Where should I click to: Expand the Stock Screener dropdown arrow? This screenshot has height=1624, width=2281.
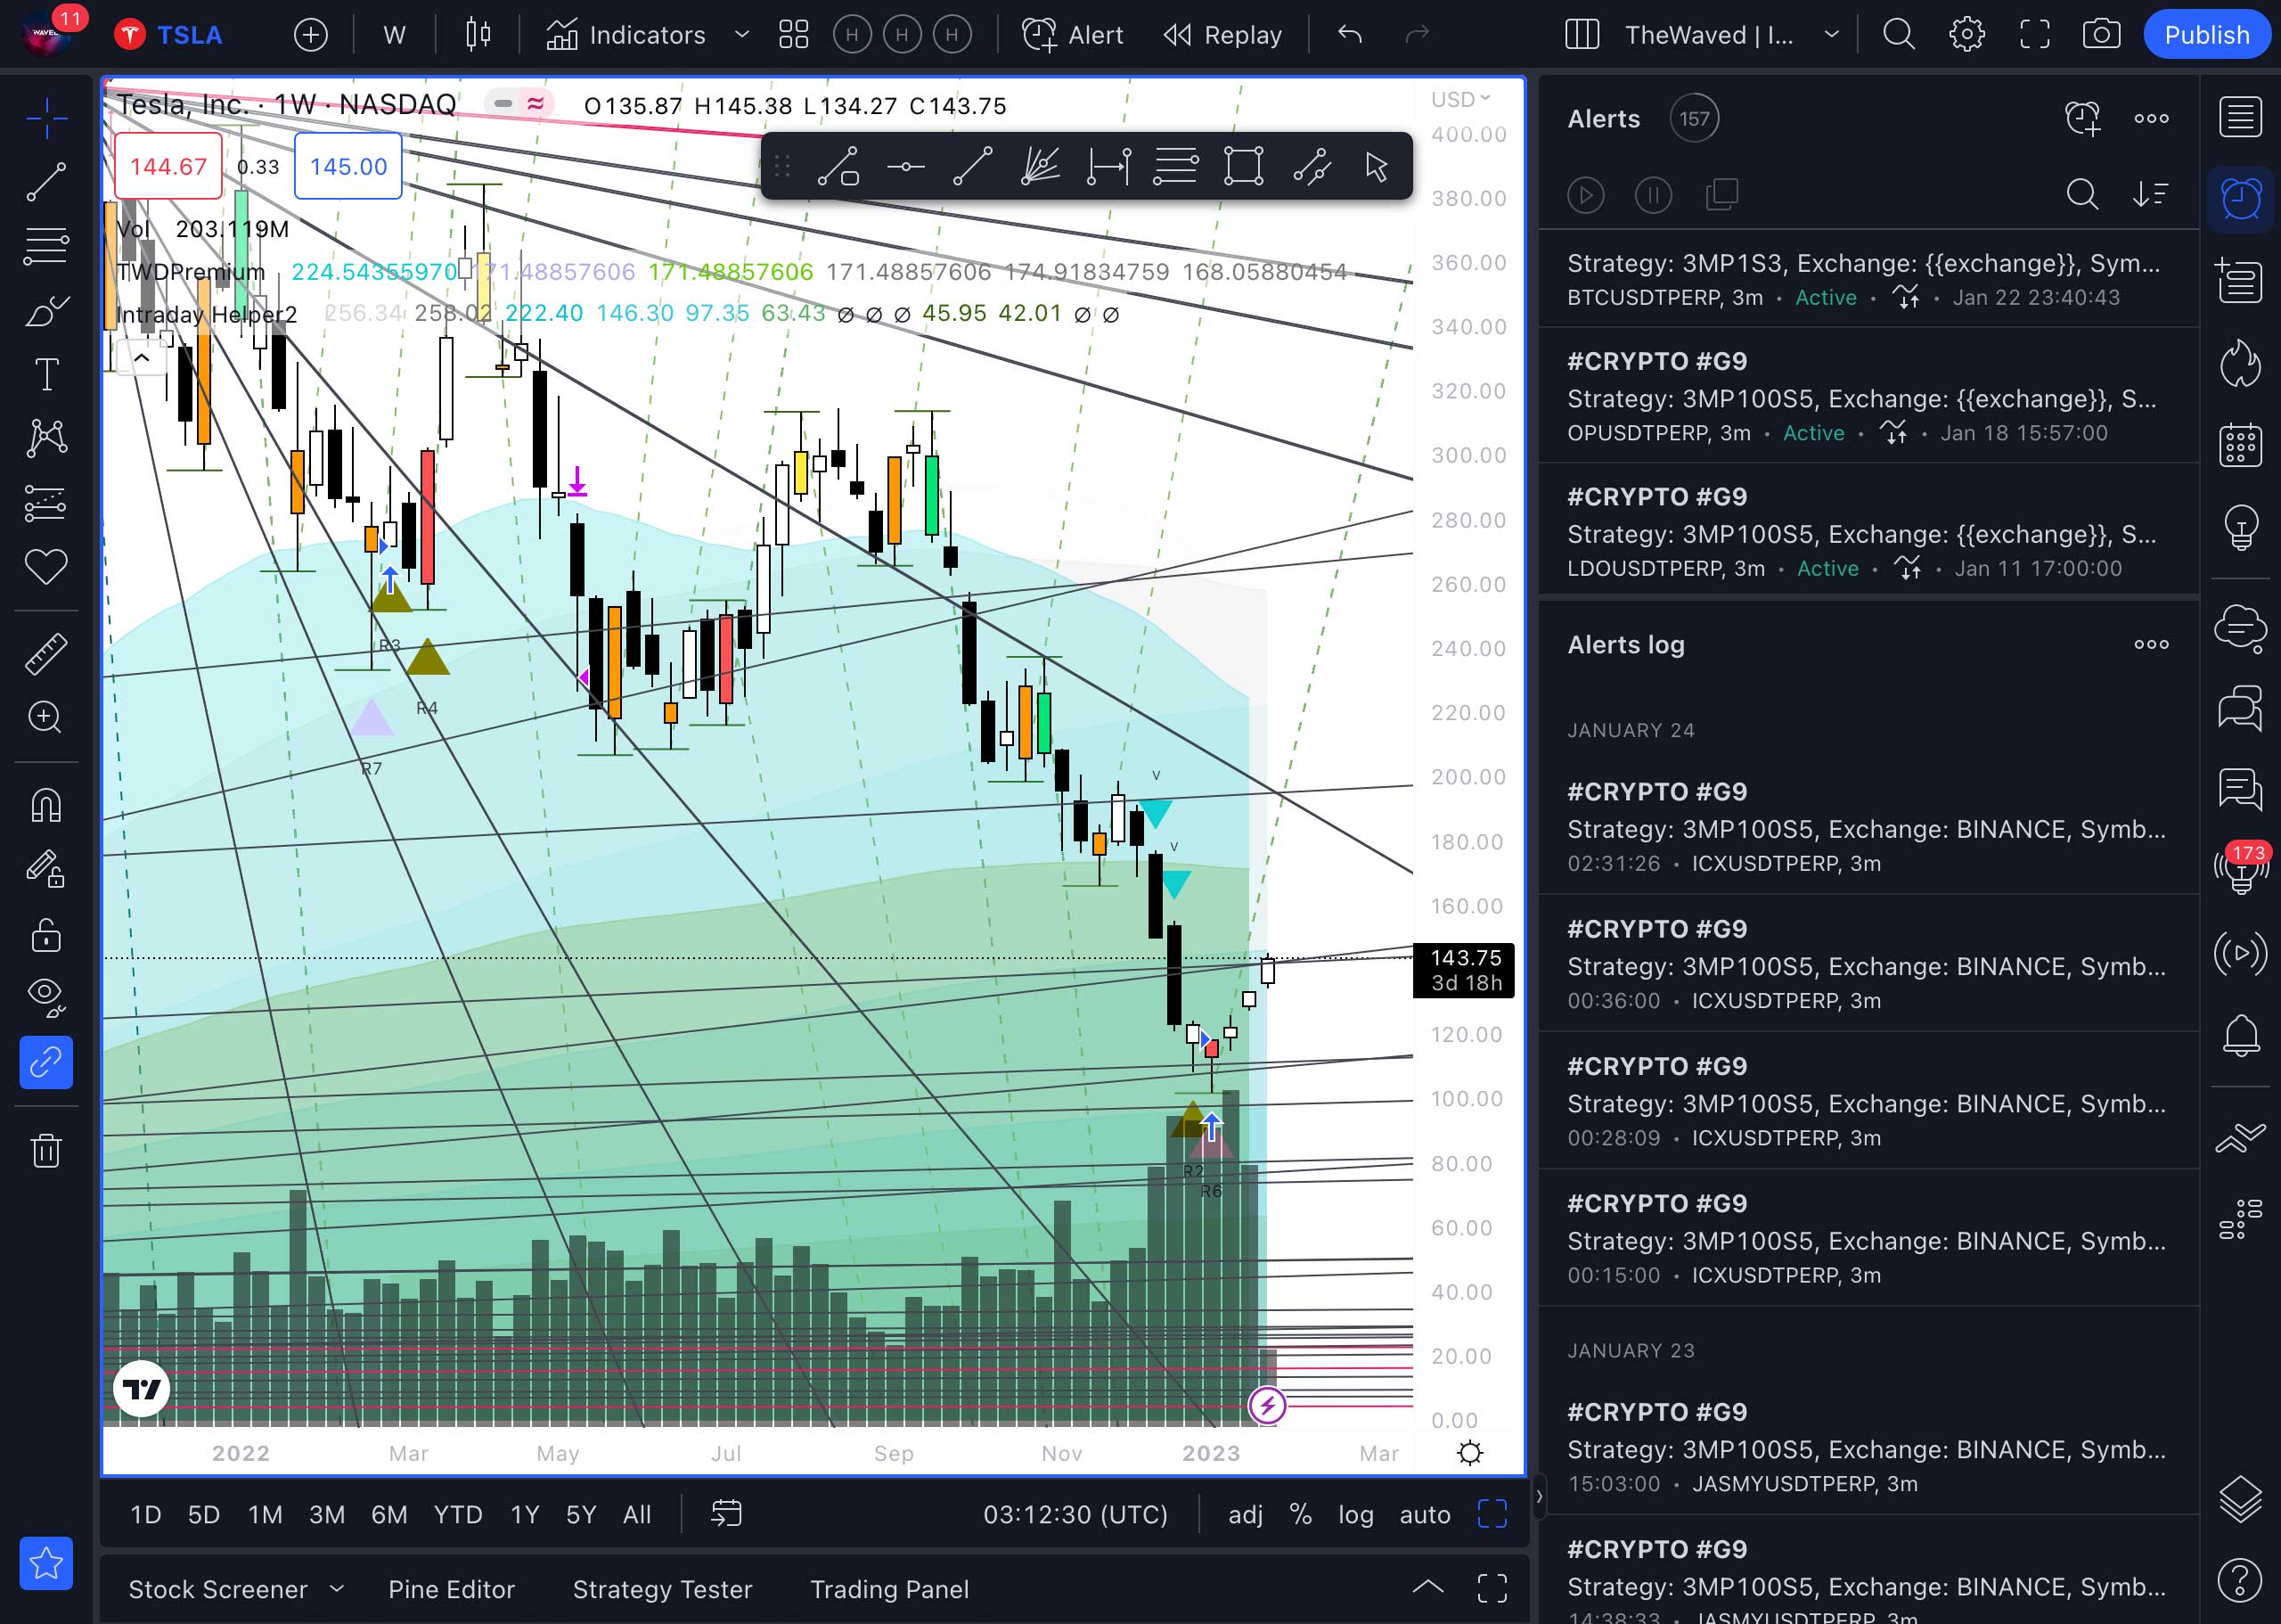pos(337,1589)
